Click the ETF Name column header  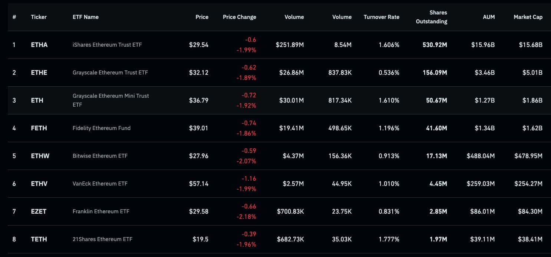point(86,17)
